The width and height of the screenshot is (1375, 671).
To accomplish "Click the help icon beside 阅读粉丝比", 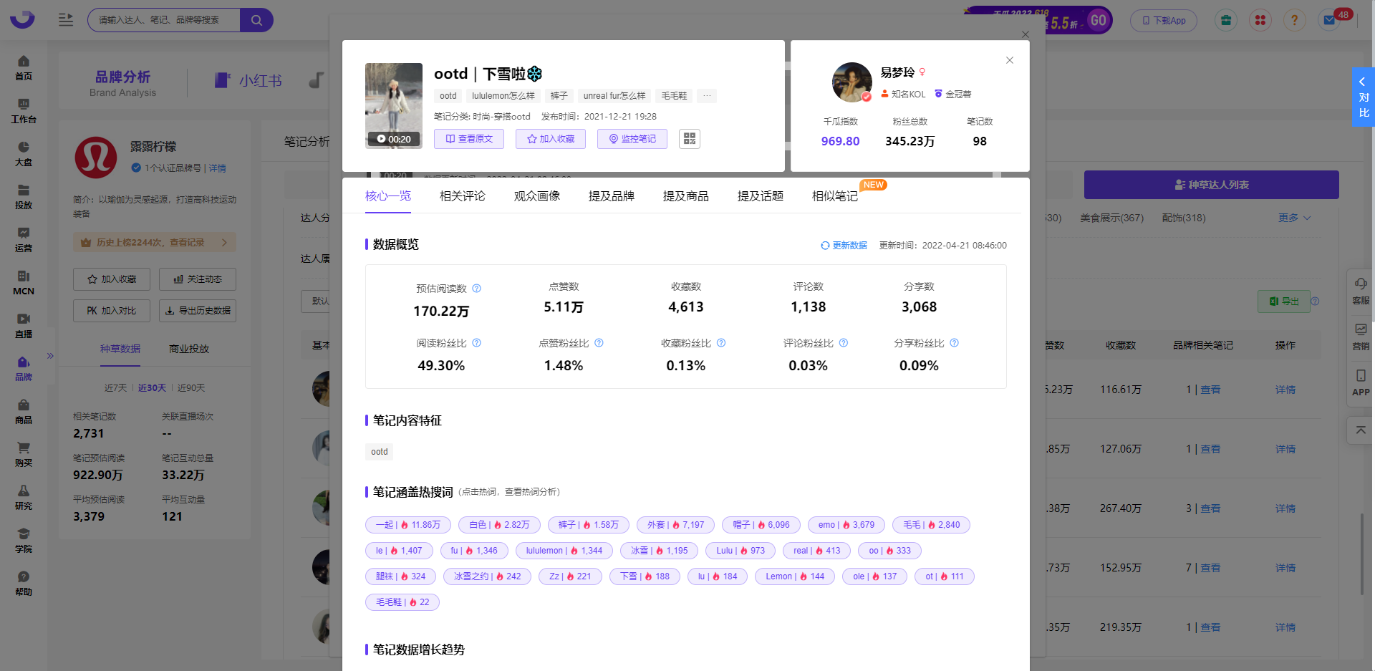I will coord(477,343).
